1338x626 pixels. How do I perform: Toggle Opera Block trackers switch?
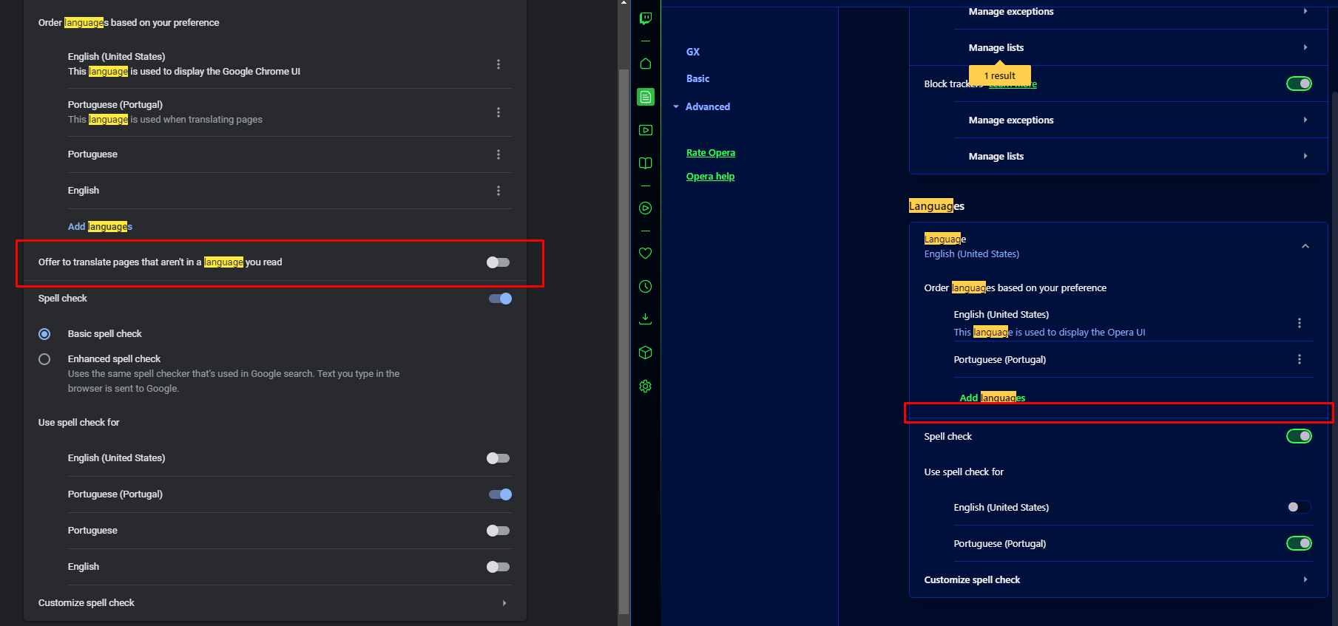[1299, 84]
